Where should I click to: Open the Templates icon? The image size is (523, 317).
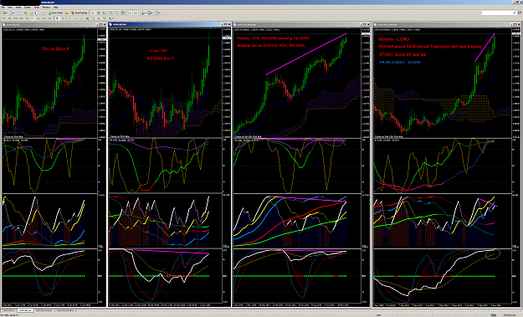pos(156,13)
